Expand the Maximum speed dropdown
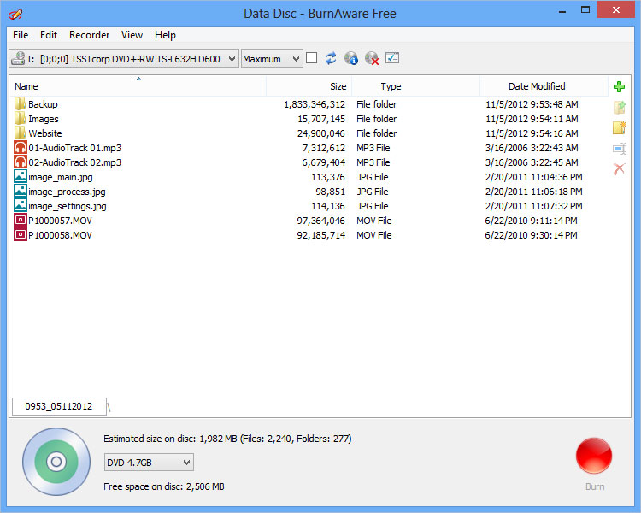Screen dimensions: 641x513 click(272, 58)
